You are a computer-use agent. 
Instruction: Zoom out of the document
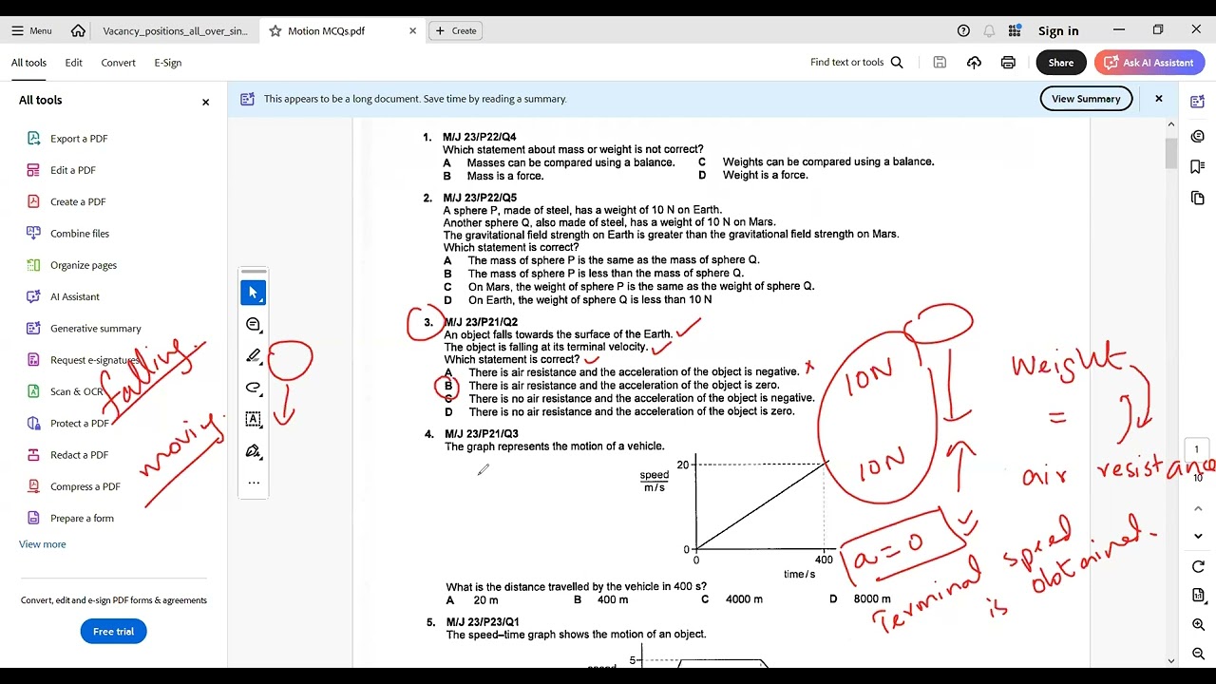pos(1198,654)
